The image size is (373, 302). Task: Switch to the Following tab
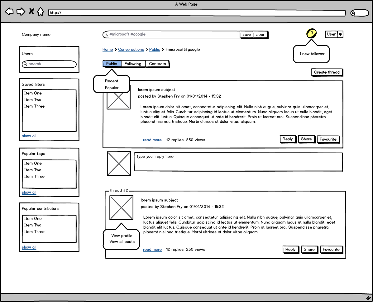[133, 64]
